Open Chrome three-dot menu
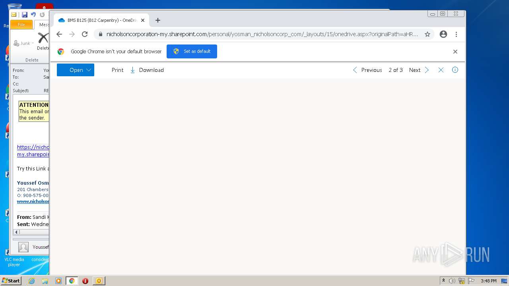509x286 pixels. [x=456, y=34]
